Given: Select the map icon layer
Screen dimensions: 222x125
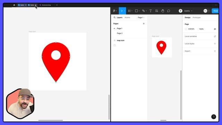Looking at the screenshot, I should [x=121, y=40].
